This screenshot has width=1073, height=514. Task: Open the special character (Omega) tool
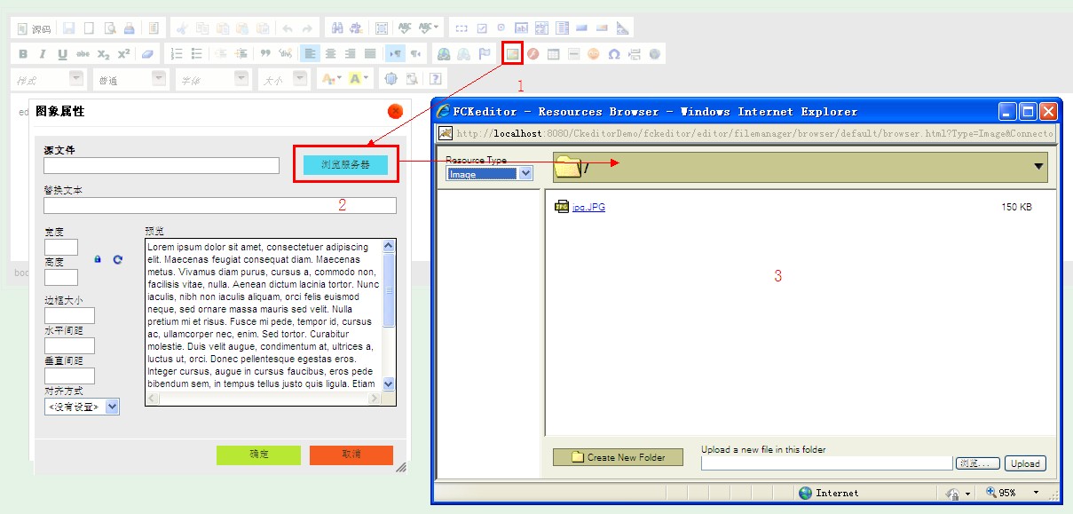pyautogui.click(x=613, y=54)
